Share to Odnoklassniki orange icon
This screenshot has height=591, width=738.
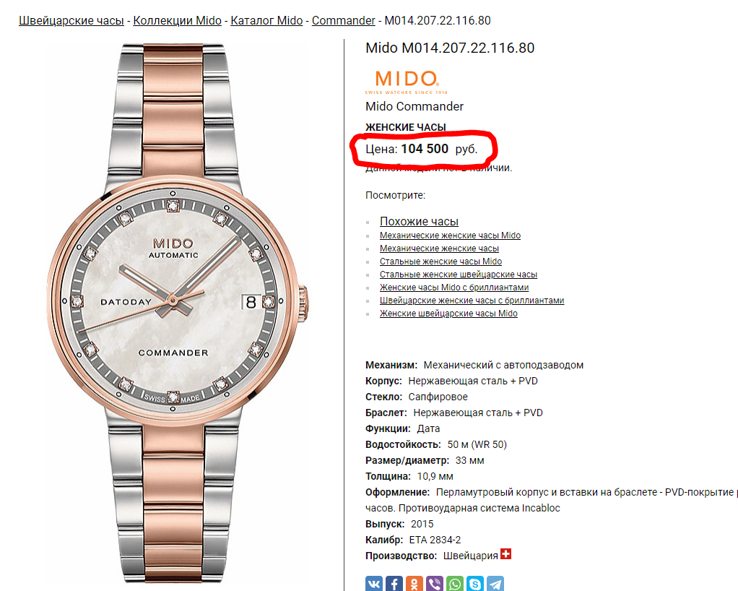tap(414, 584)
